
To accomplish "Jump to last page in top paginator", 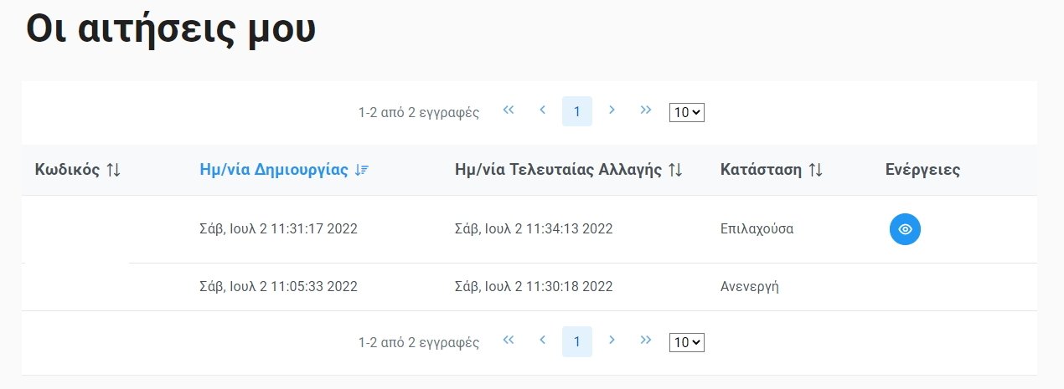I will (x=646, y=110).
